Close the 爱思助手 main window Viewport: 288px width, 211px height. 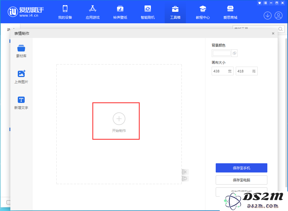(283, 3)
